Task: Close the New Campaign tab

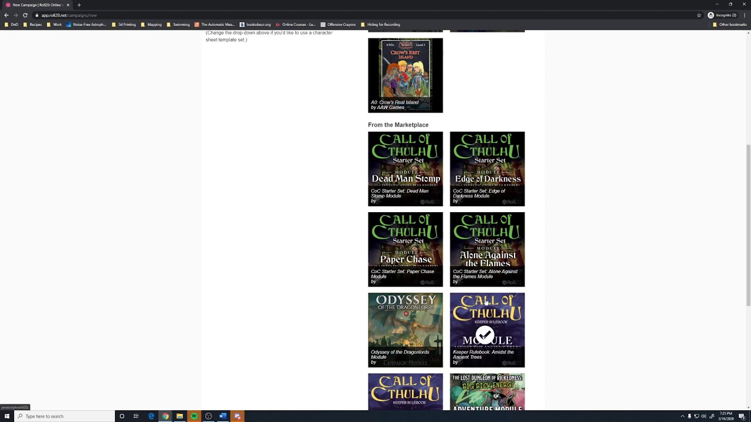Action: tap(68, 5)
